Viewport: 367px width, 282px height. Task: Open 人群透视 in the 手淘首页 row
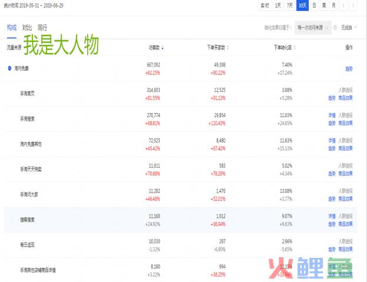click(345, 90)
